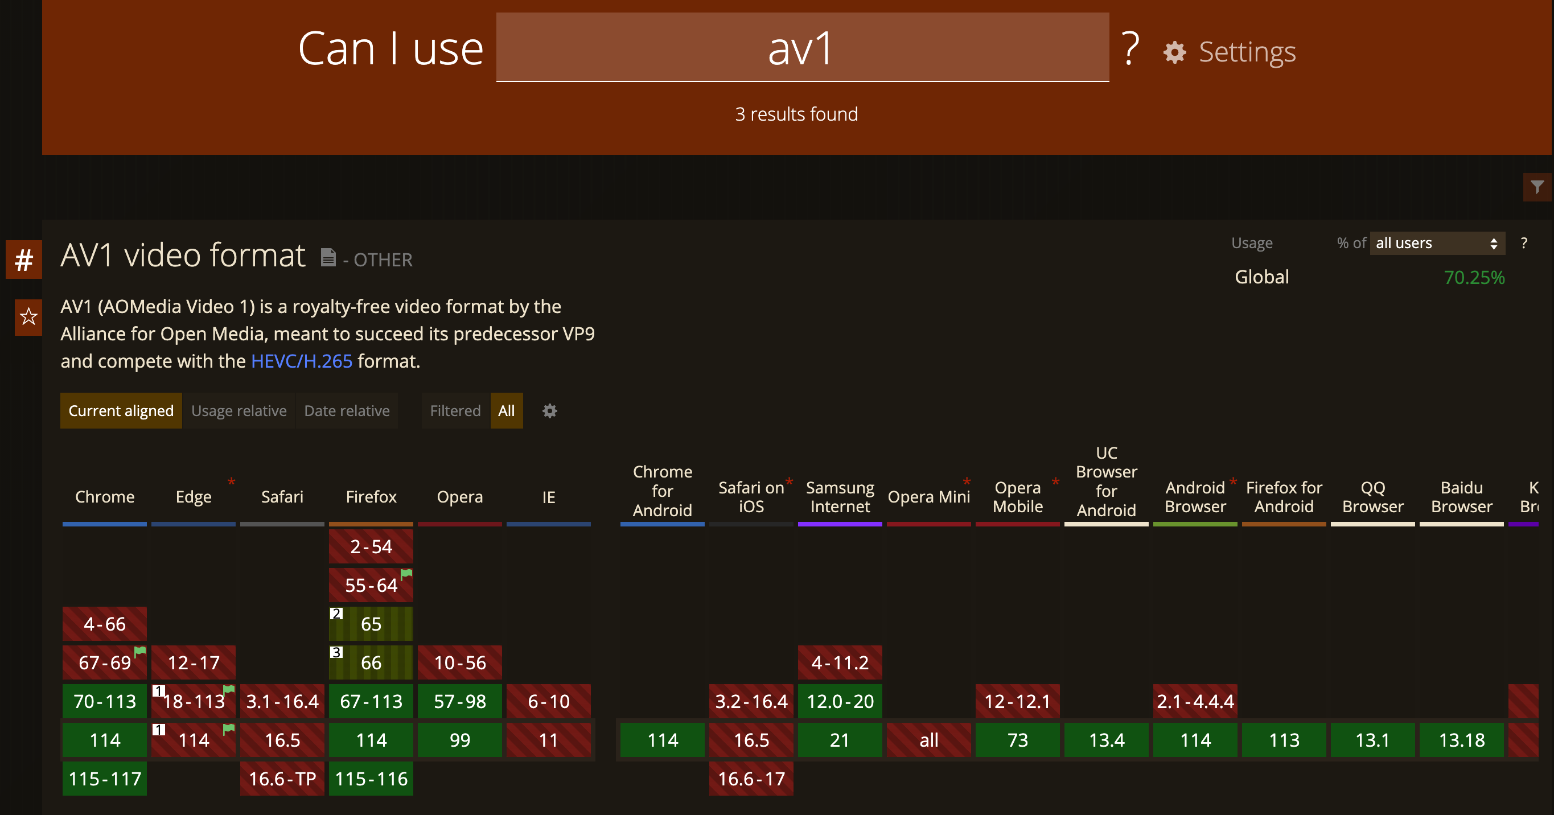Click note 1 marker on Edge 18-113

click(159, 691)
